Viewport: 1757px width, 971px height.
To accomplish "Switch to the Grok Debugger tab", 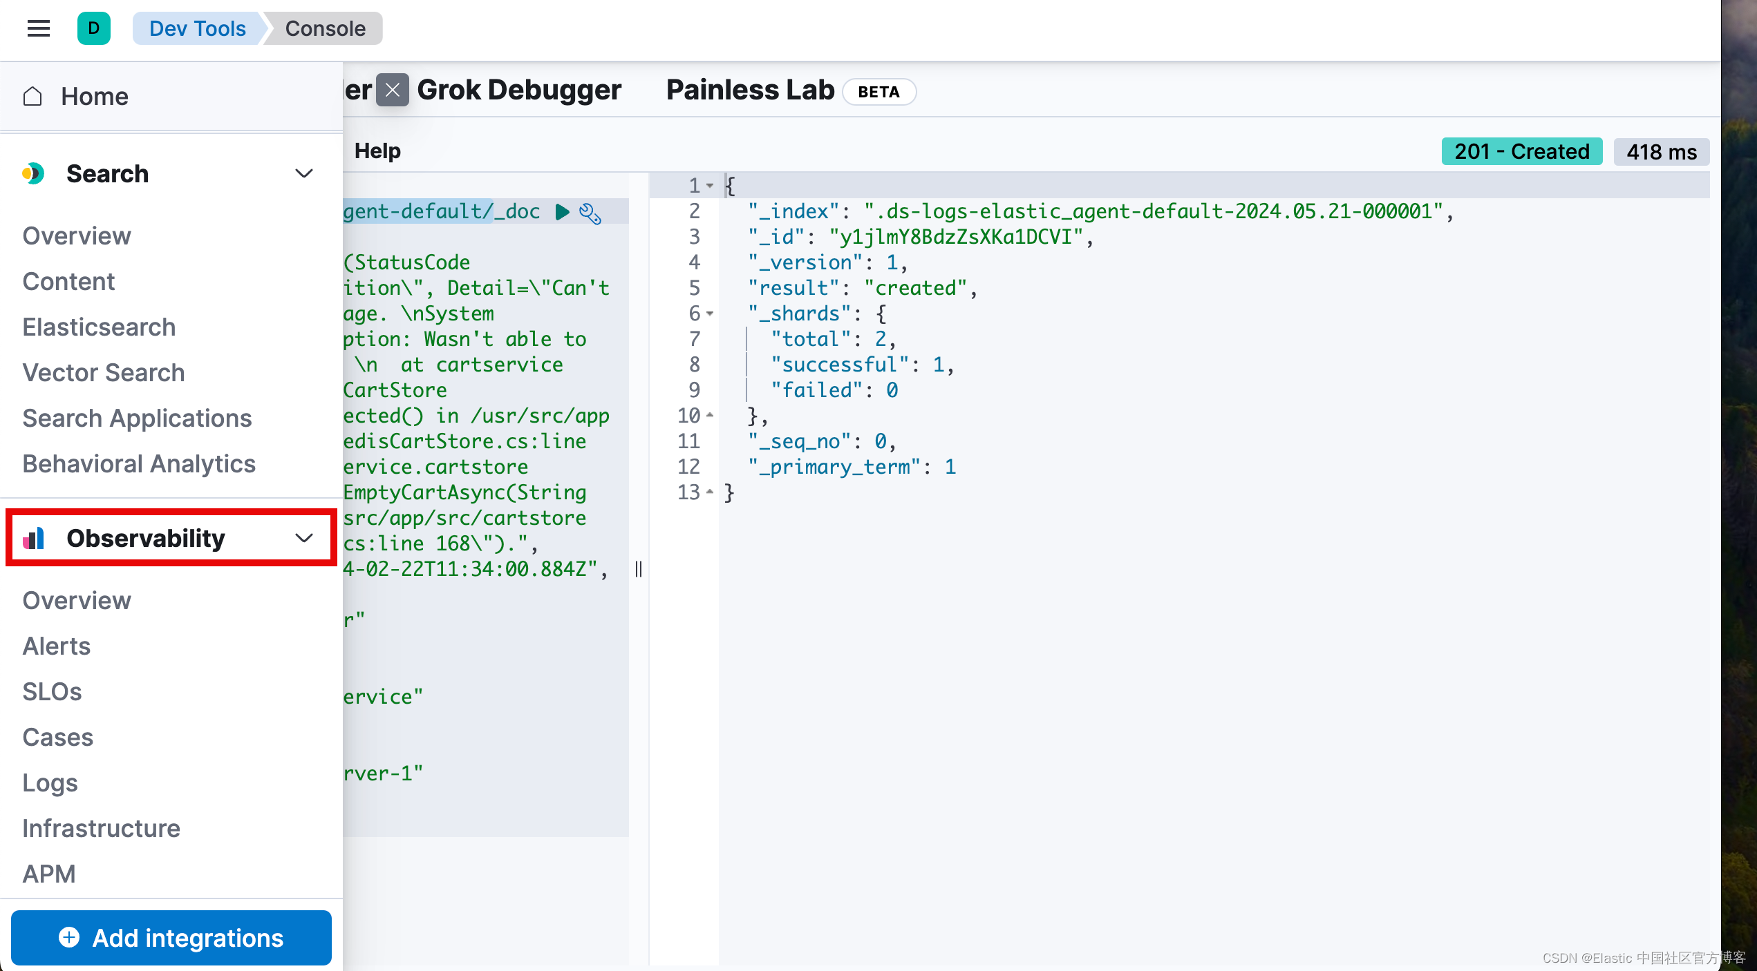I will (x=519, y=90).
